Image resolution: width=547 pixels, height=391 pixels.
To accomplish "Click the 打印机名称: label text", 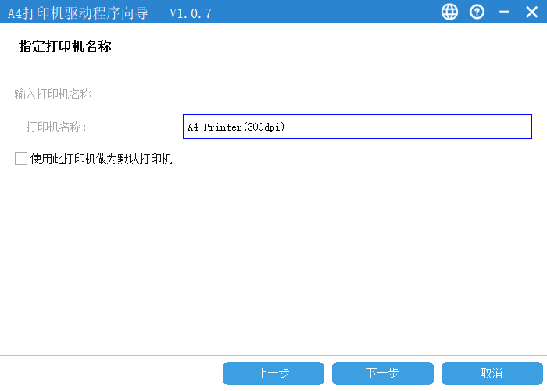I will tap(56, 127).
